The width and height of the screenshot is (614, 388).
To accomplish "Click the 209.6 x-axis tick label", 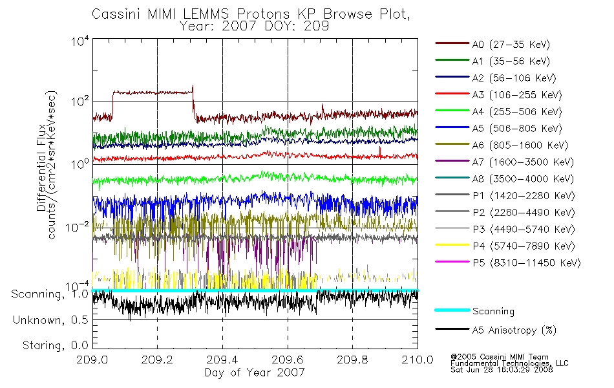I will coord(288,360).
